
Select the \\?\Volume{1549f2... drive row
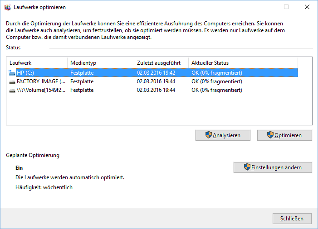(x=153, y=90)
